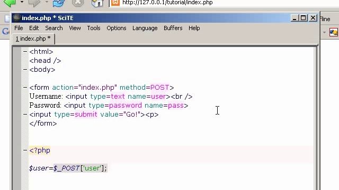The height and width of the screenshot is (190, 339).
Task: Minimize the SciTE window
Action: tap(294, 18)
